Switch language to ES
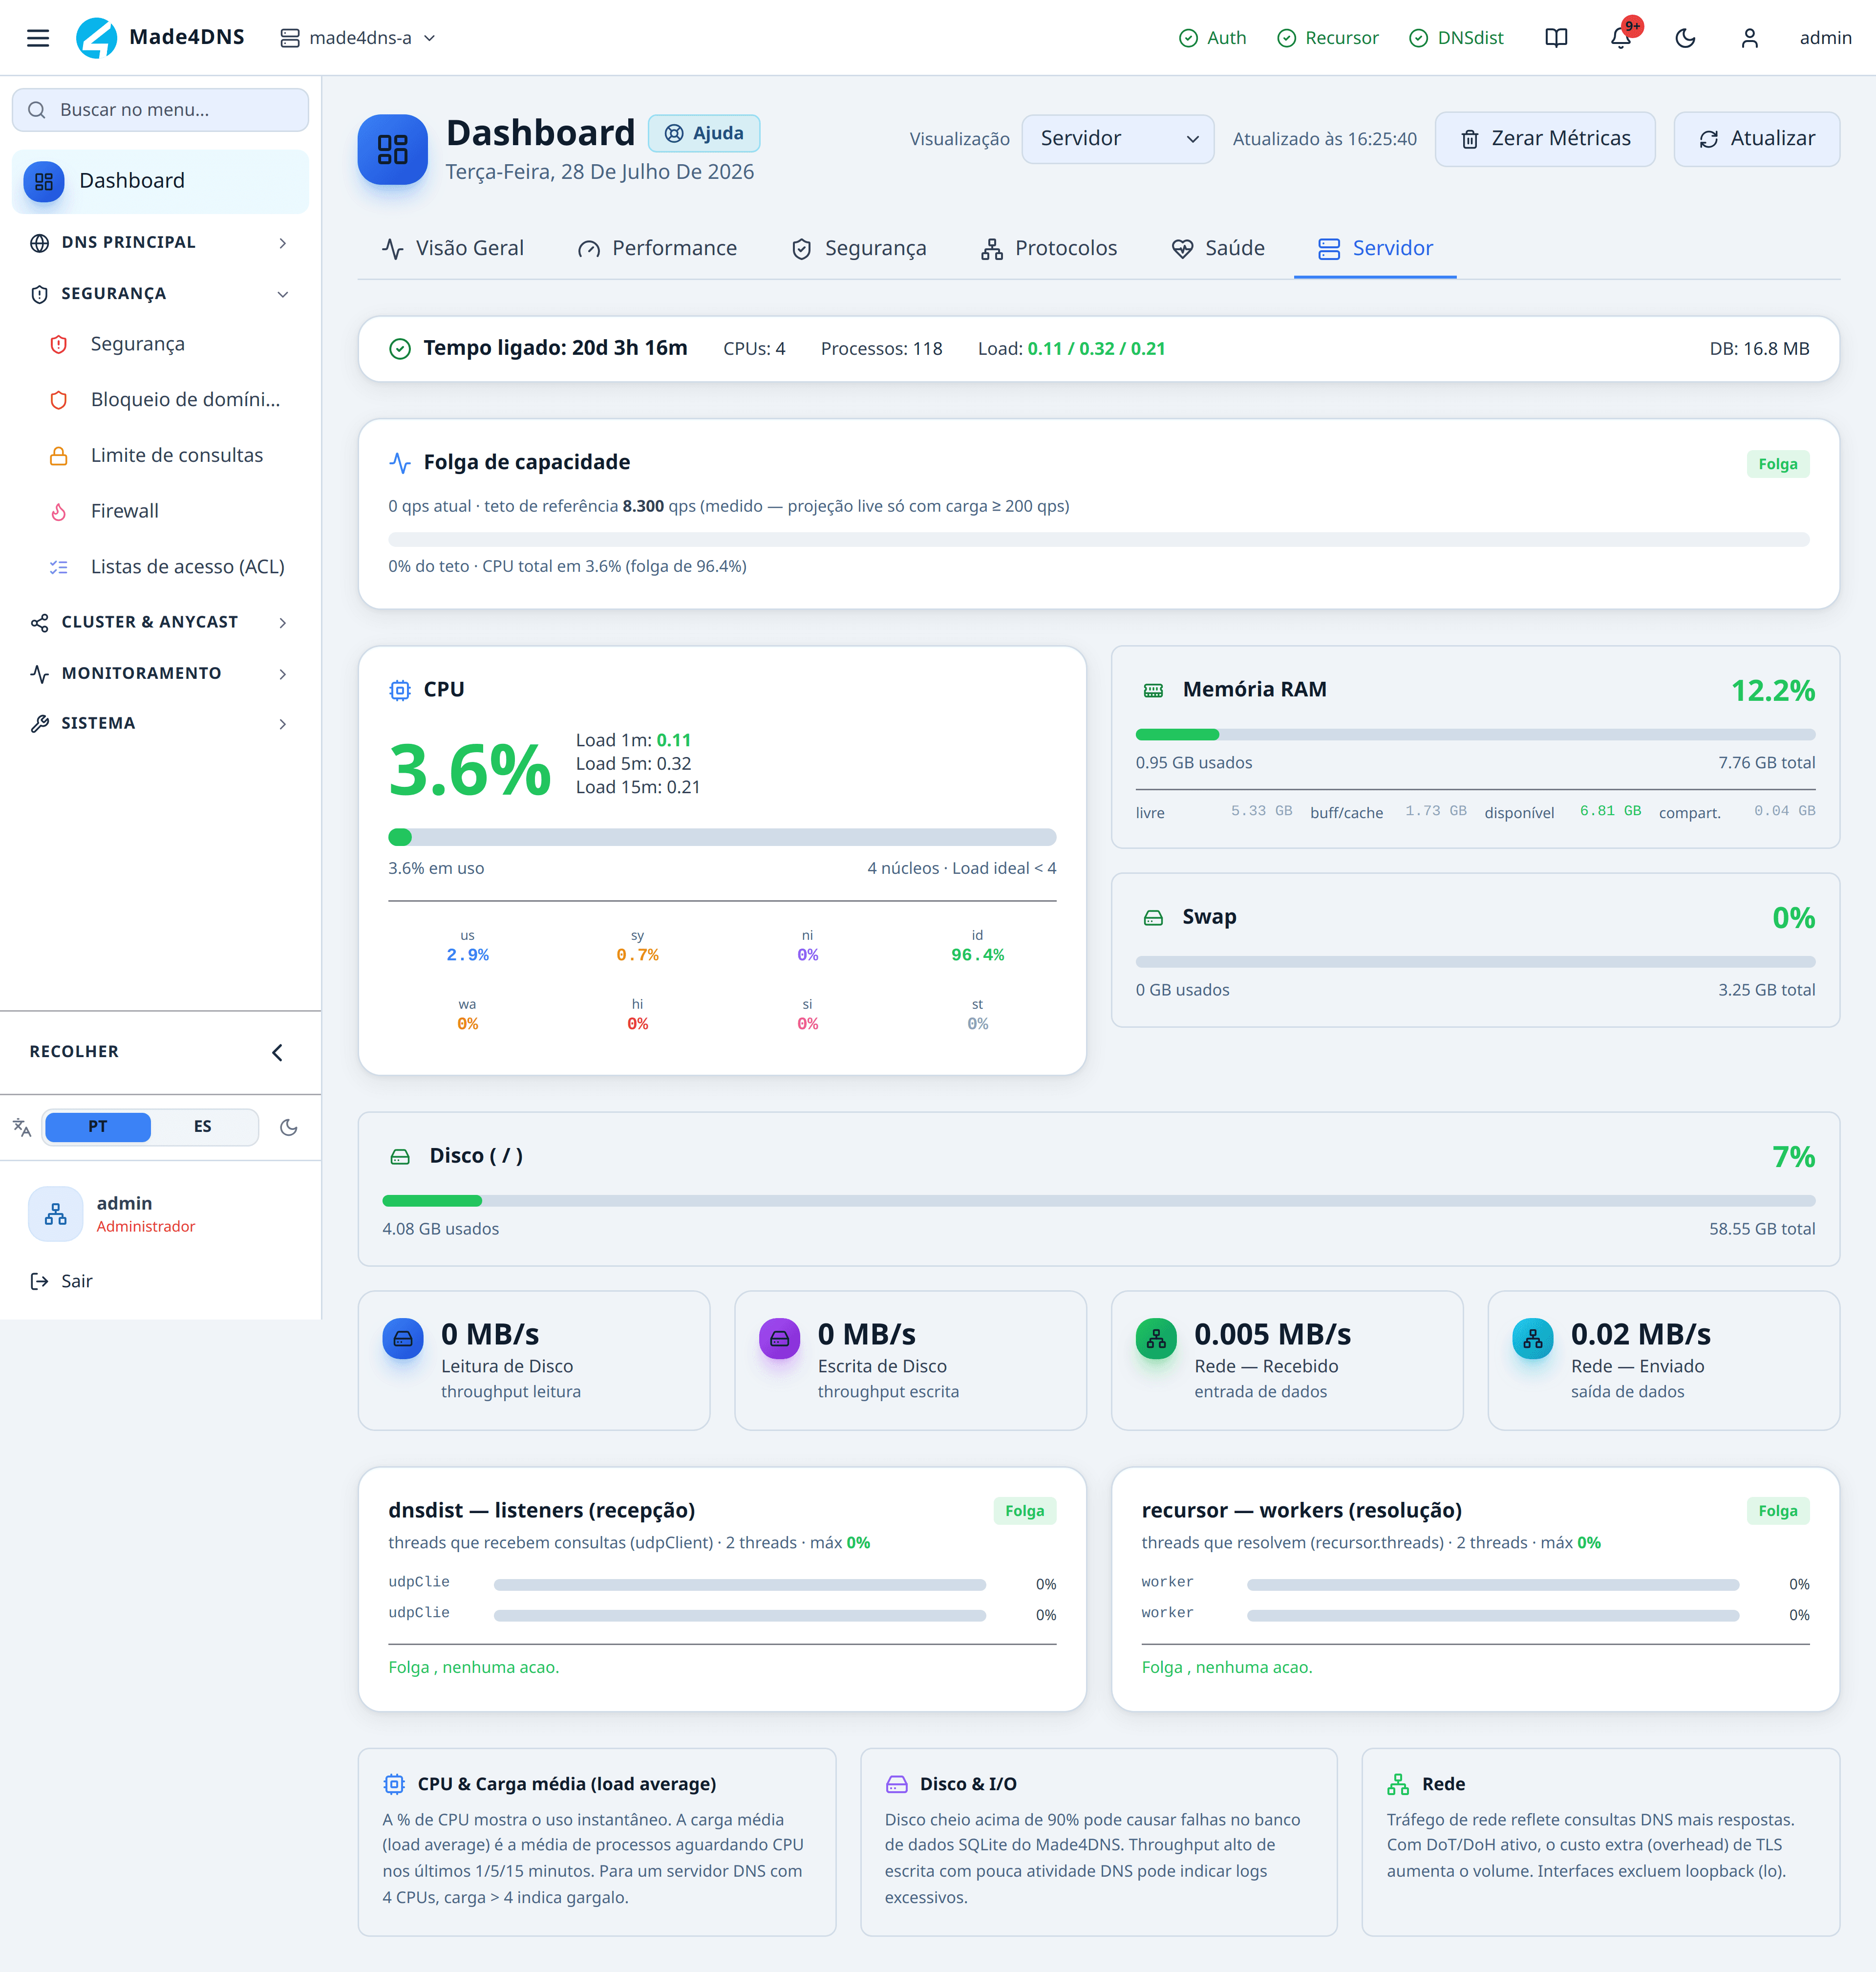The height and width of the screenshot is (1972, 1876). click(x=203, y=1127)
